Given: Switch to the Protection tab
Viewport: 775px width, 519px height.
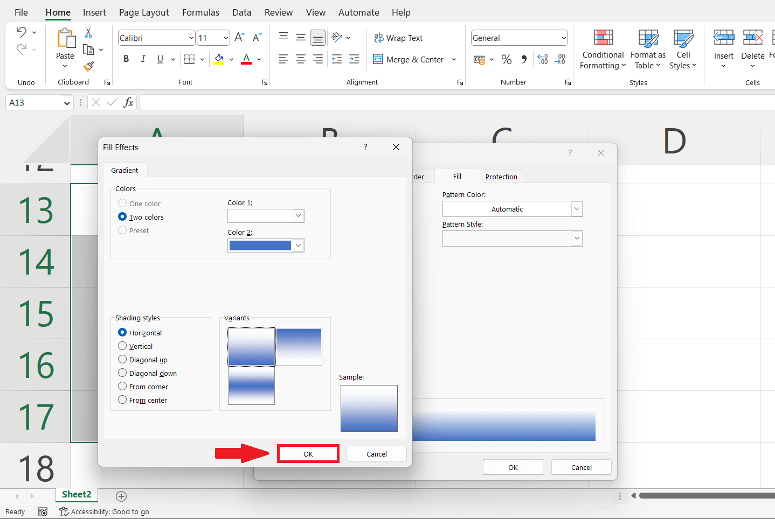Looking at the screenshot, I should 501,176.
